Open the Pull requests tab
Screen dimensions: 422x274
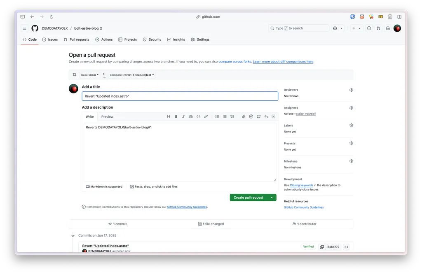pyautogui.click(x=76, y=39)
